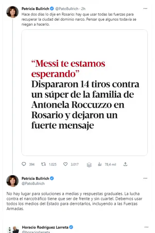
Task: Bookmark the tweet using the stack icon
Action: click(x=89, y=164)
